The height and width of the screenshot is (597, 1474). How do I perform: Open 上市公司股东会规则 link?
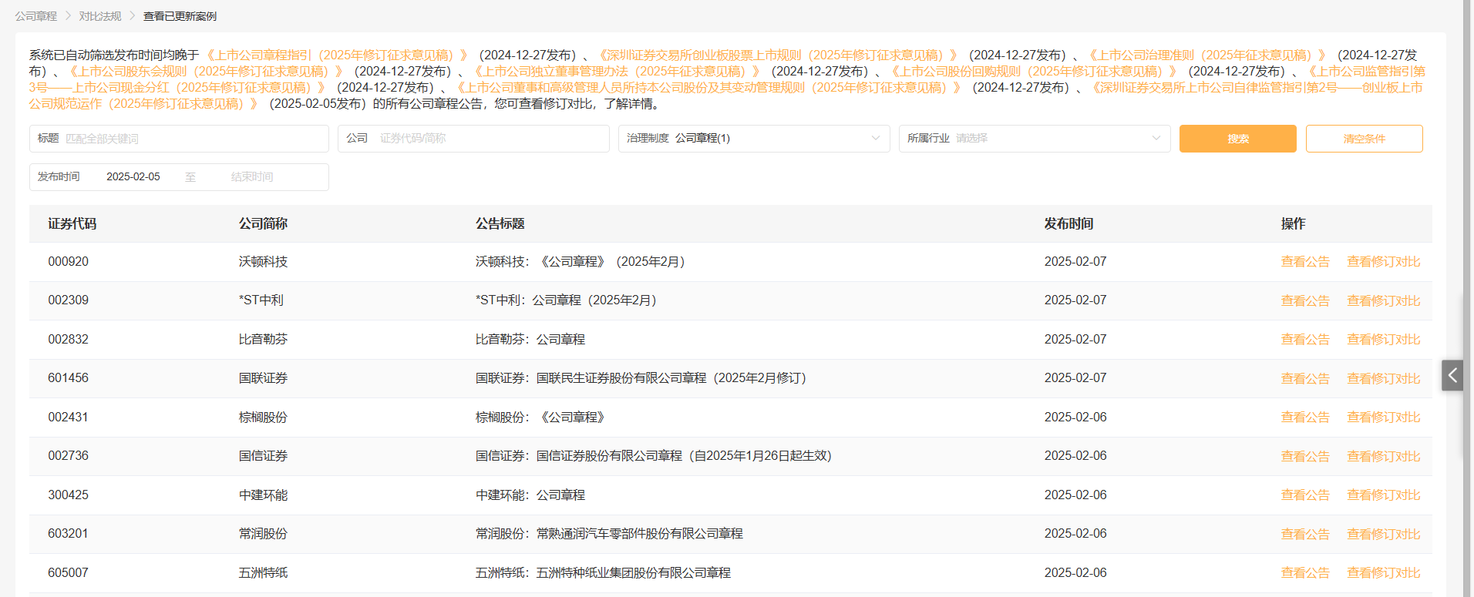[x=206, y=72]
